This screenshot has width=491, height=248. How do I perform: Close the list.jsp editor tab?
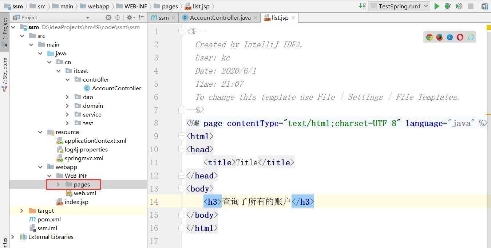click(x=293, y=17)
